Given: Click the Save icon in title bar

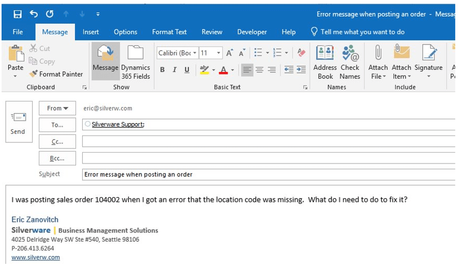Looking at the screenshot, I should [x=18, y=14].
